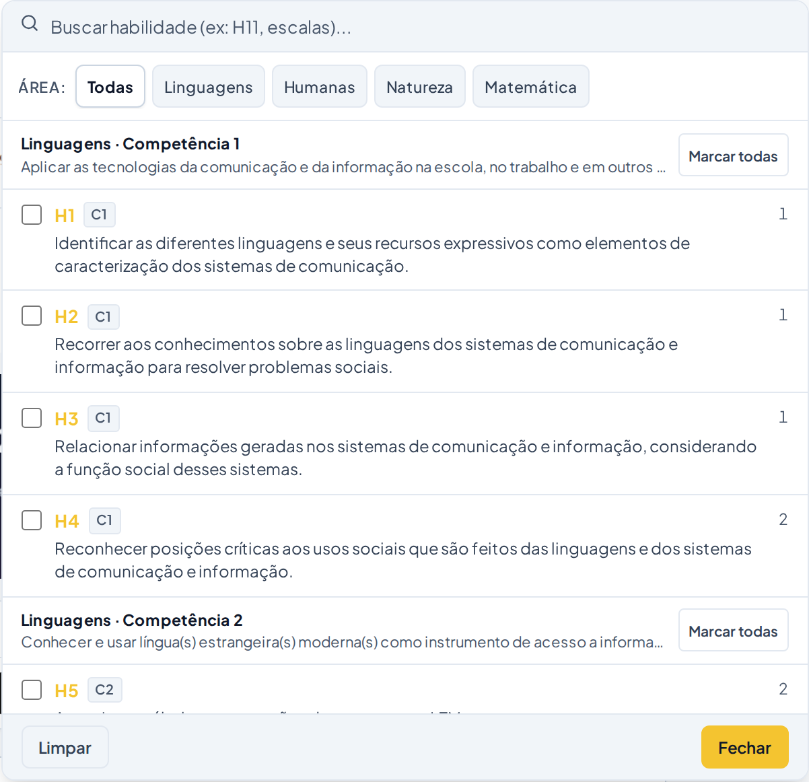Check the H1 skill checkbox
This screenshot has width=809, height=782.
[32, 215]
